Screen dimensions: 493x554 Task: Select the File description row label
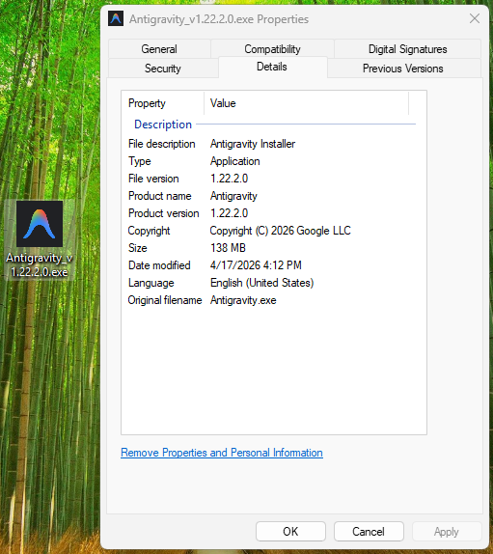click(x=162, y=144)
